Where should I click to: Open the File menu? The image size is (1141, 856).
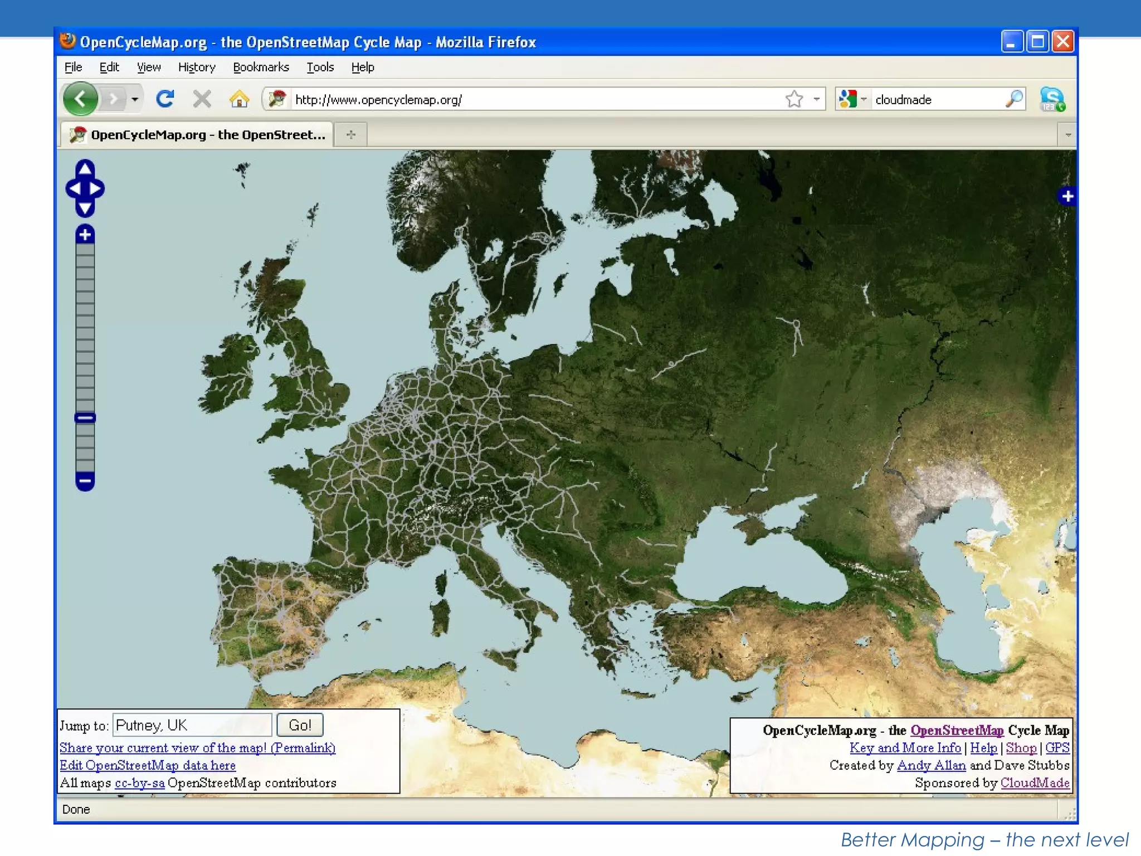pos(73,67)
